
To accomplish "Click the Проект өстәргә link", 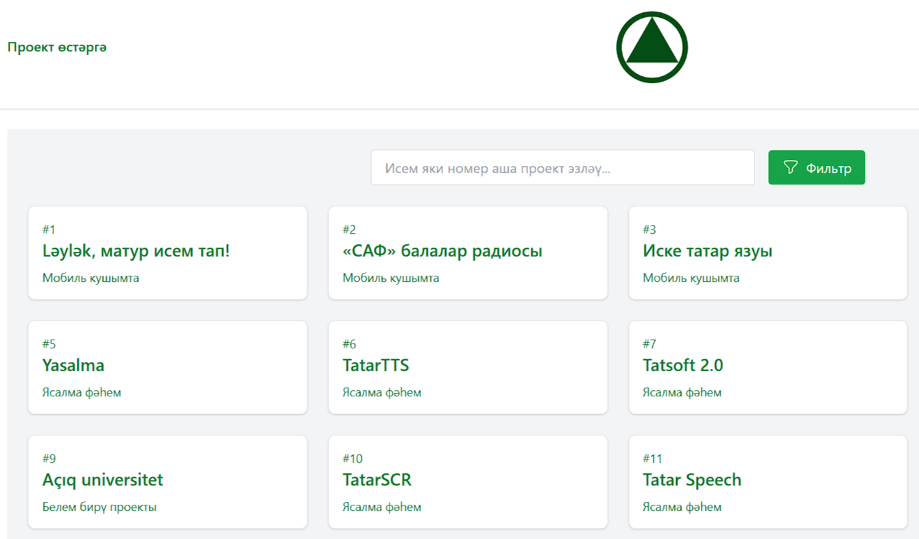I will click(57, 47).
